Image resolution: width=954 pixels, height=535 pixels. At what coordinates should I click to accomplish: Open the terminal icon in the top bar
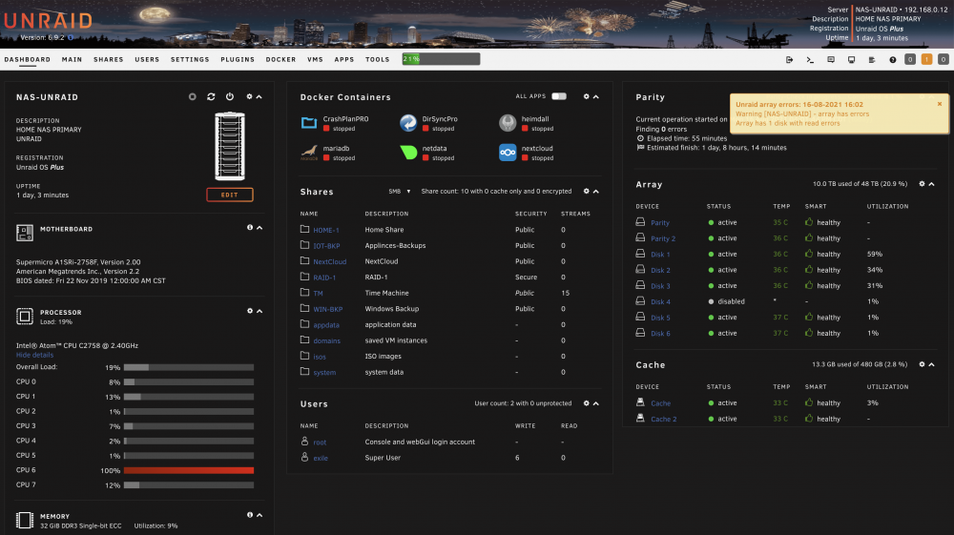coord(810,59)
